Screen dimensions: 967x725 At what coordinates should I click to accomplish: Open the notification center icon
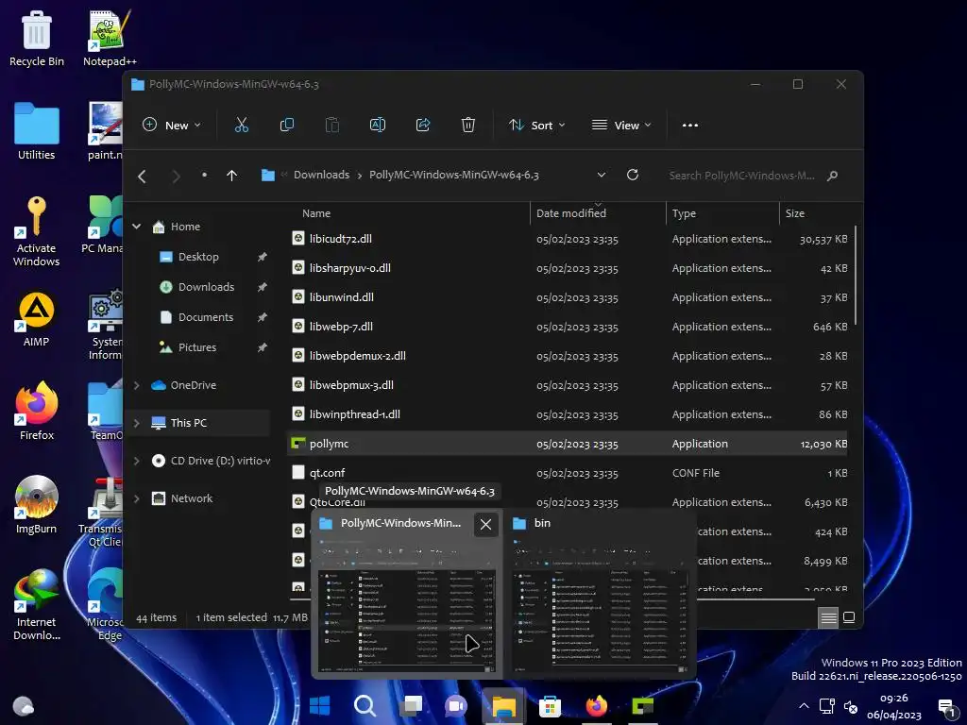946,708
